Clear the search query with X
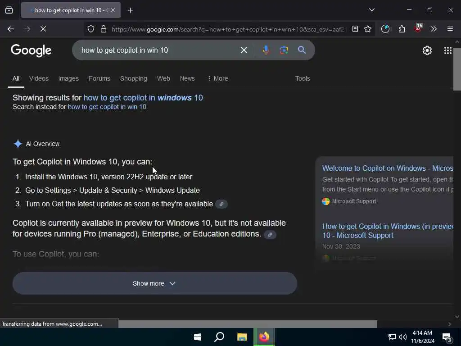 point(244,50)
